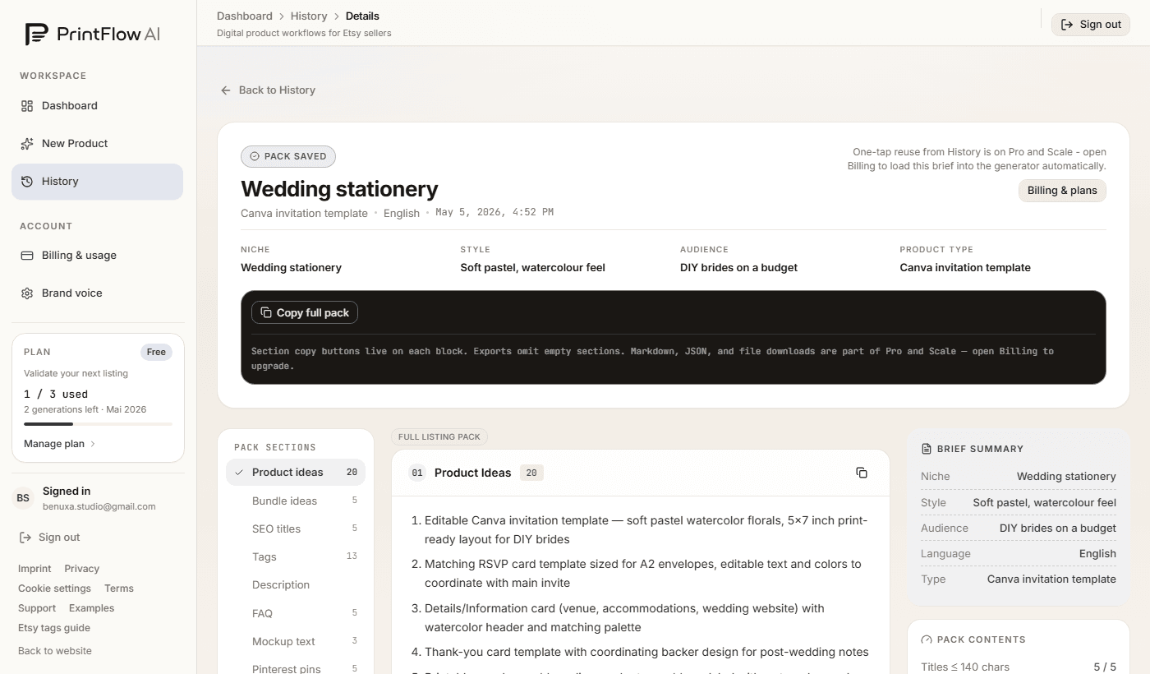The width and height of the screenshot is (1150, 674).
Task: Copy the Product Ideas section with icon
Action: 862,473
